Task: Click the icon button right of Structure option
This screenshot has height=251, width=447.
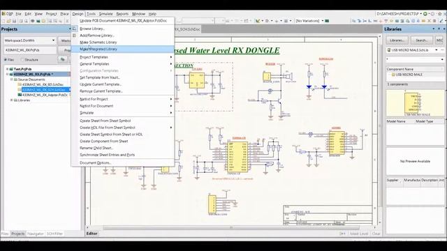Action: click(x=62, y=59)
